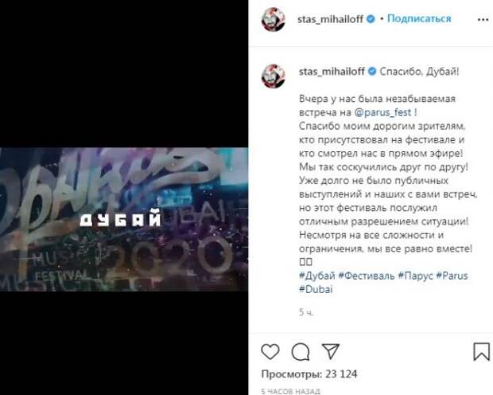Open hashtag #Дубай
The width and height of the screenshot is (493, 395).
pyautogui.click(x=317, y=276)
